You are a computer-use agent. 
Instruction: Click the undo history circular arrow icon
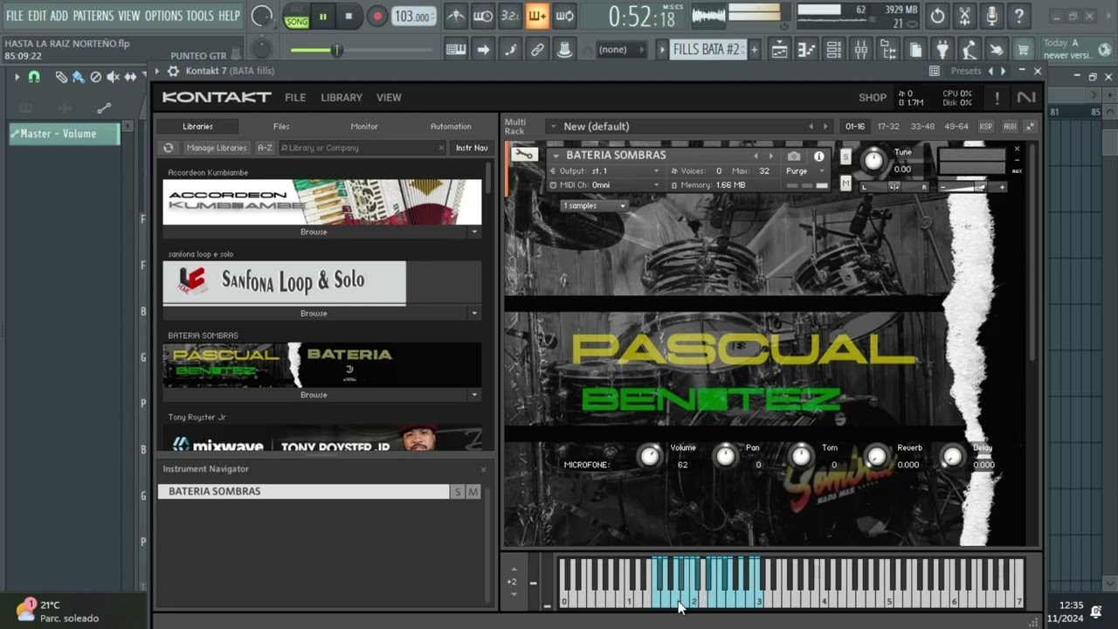pyautogui.click(x=937, y=16)
